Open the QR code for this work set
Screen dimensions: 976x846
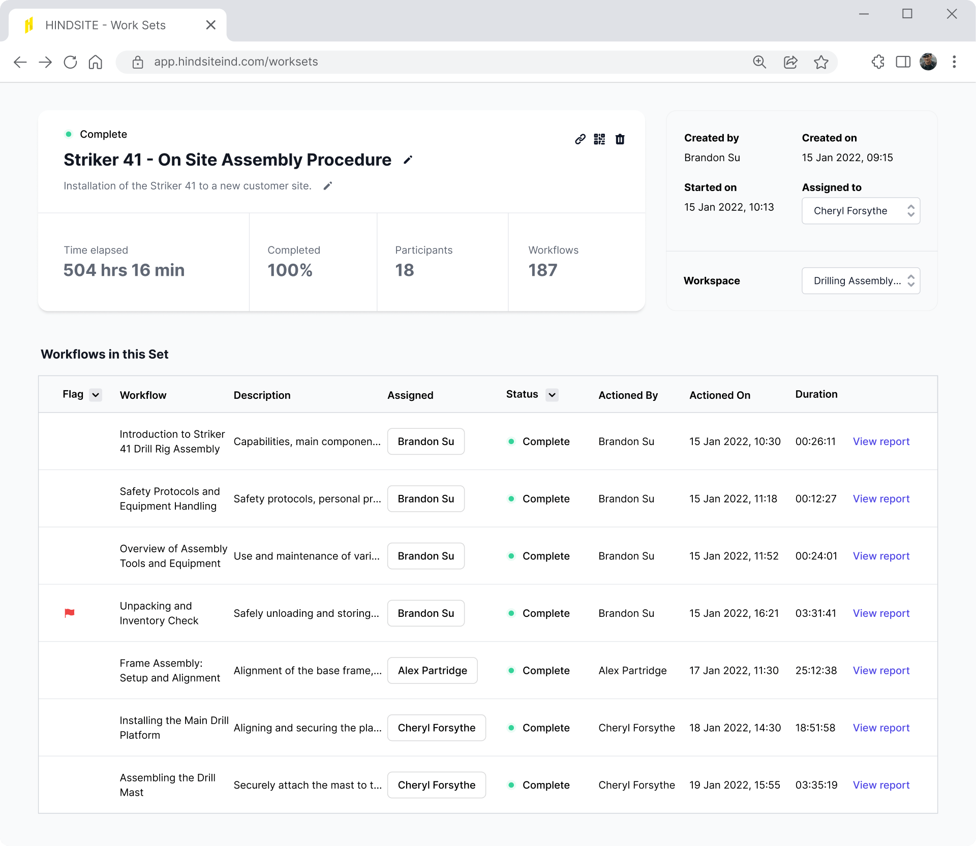tap(600, 139)
